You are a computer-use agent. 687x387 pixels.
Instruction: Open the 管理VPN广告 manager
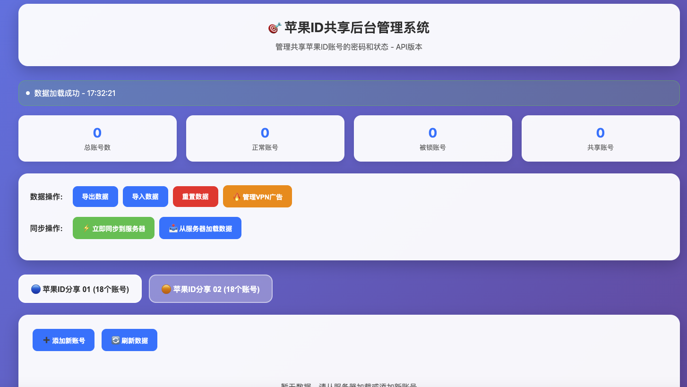point(257,196)
